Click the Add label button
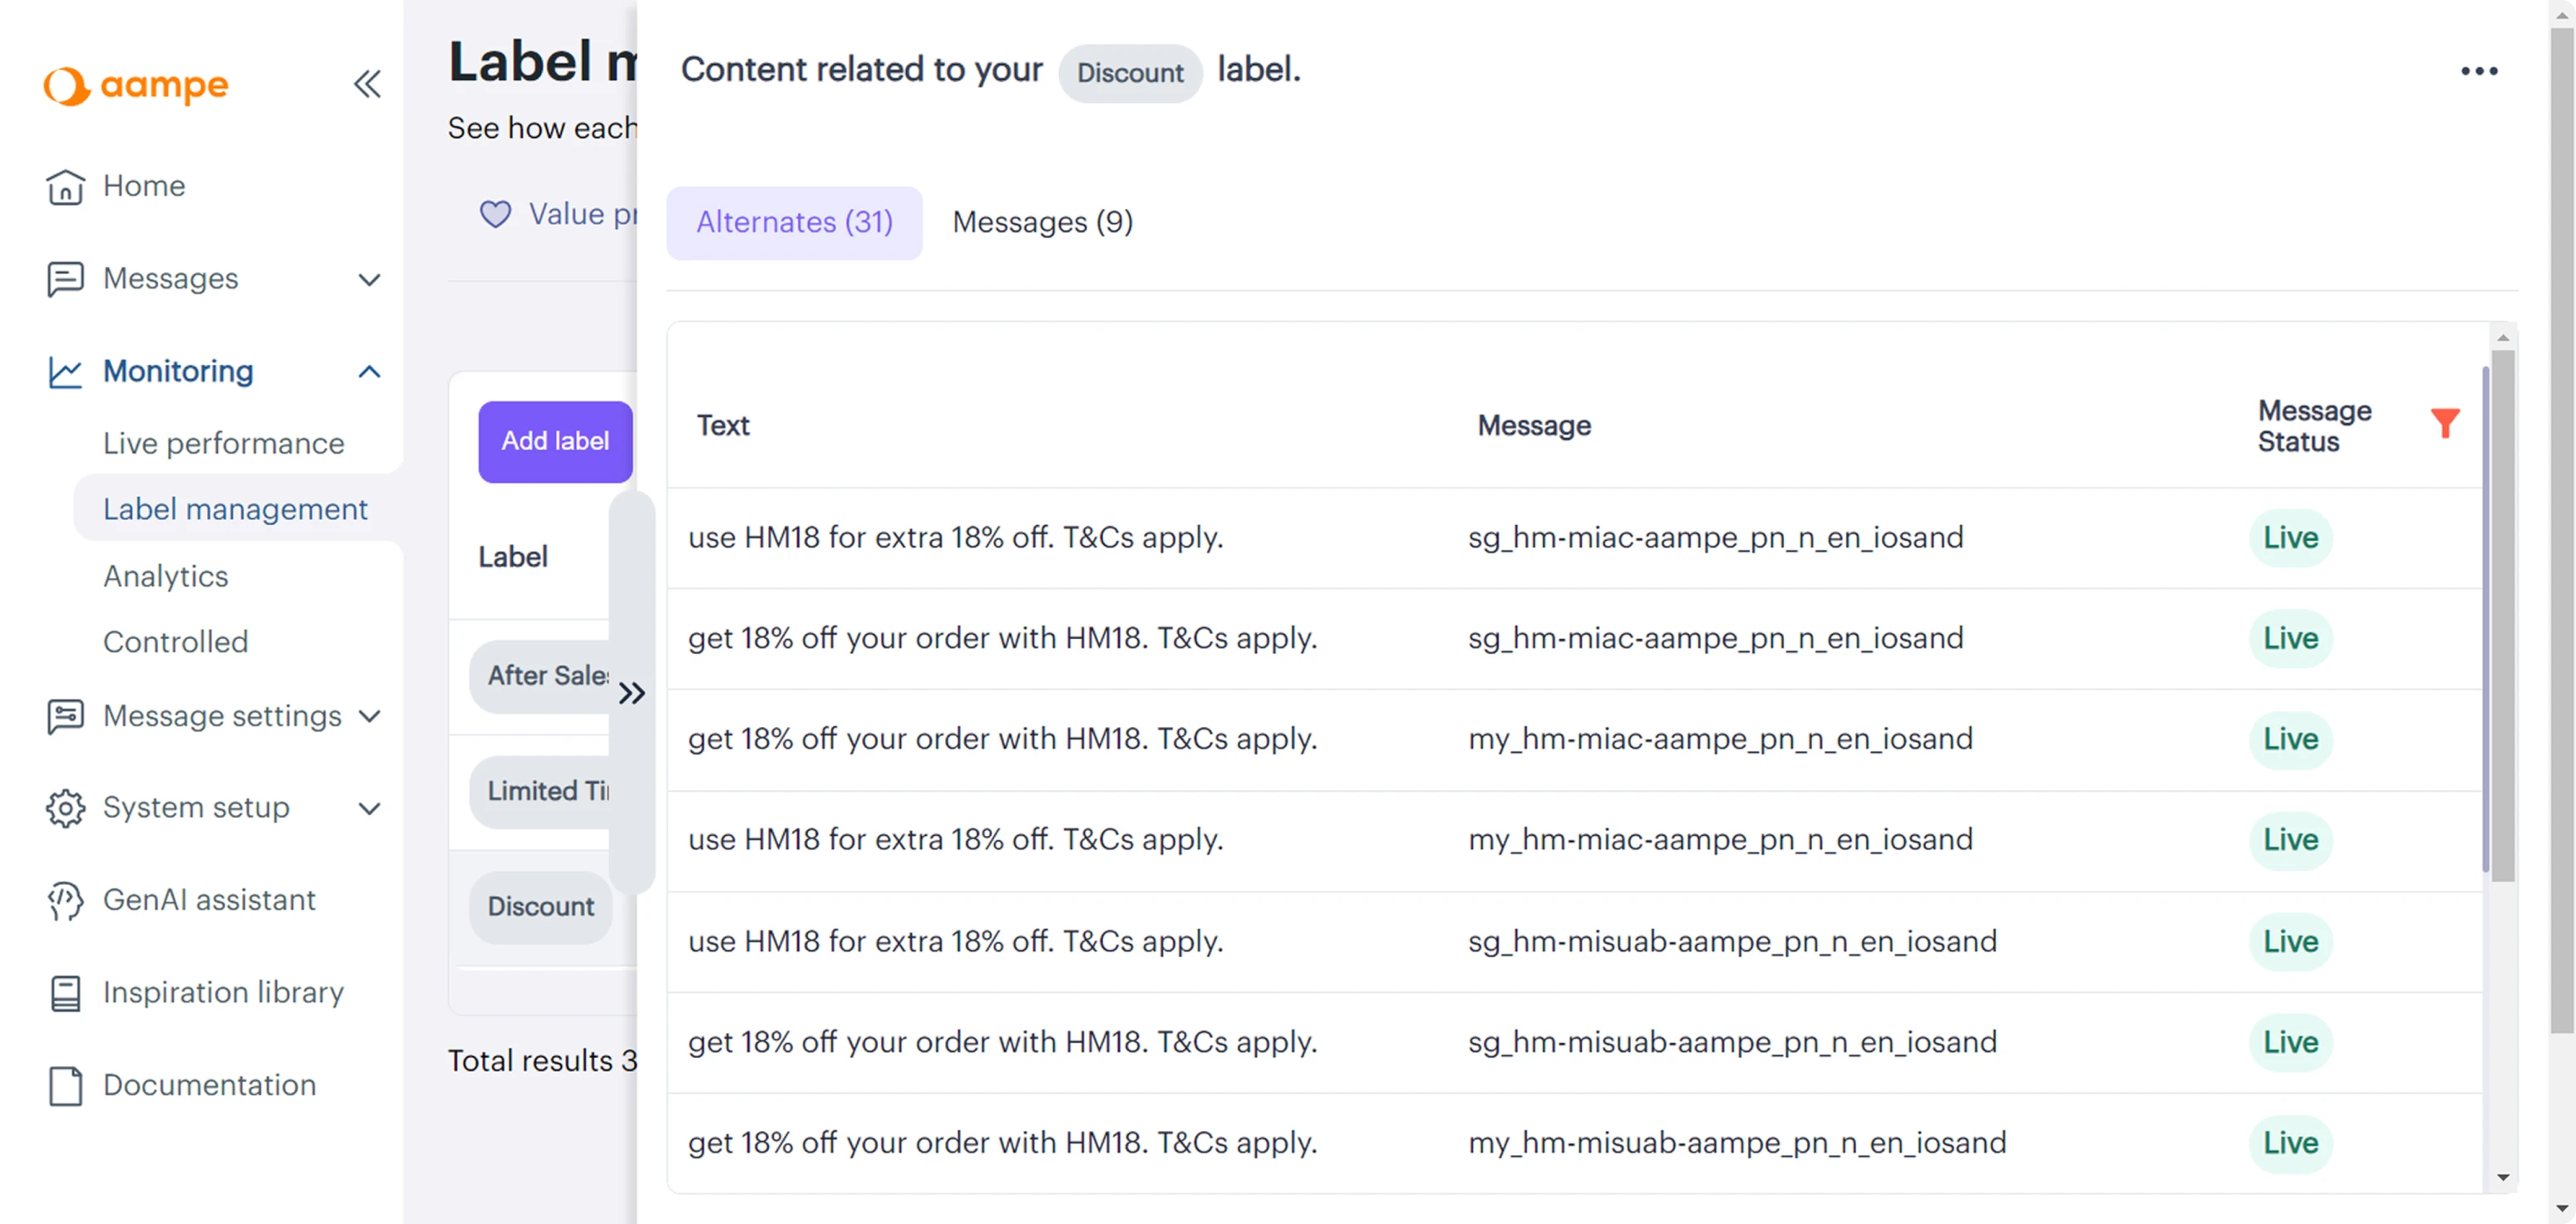 click(x=554, y=441)
